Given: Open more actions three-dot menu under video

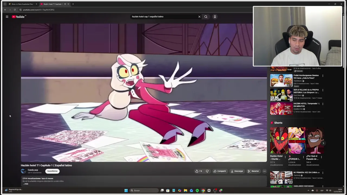Looking at the screenshot, I should 264,171.
